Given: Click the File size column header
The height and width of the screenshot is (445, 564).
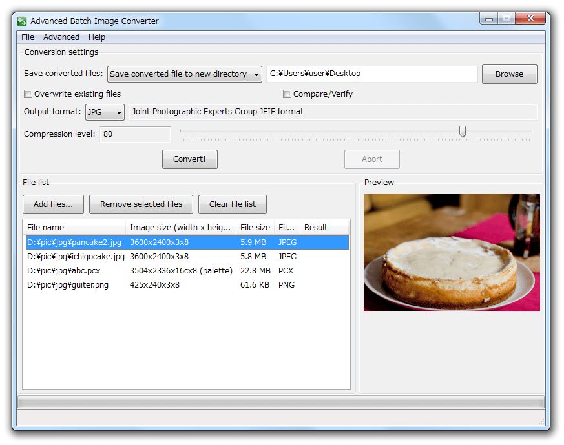Looking at the screenshot, I should tap(255, 228).
